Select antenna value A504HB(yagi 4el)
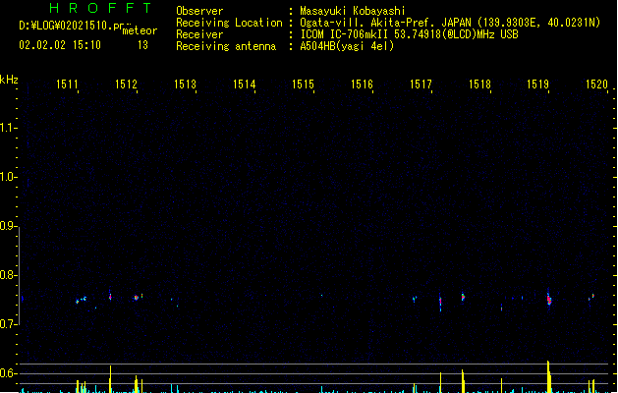Viewport: 618px width, 393px height. [x=347, y=46]
